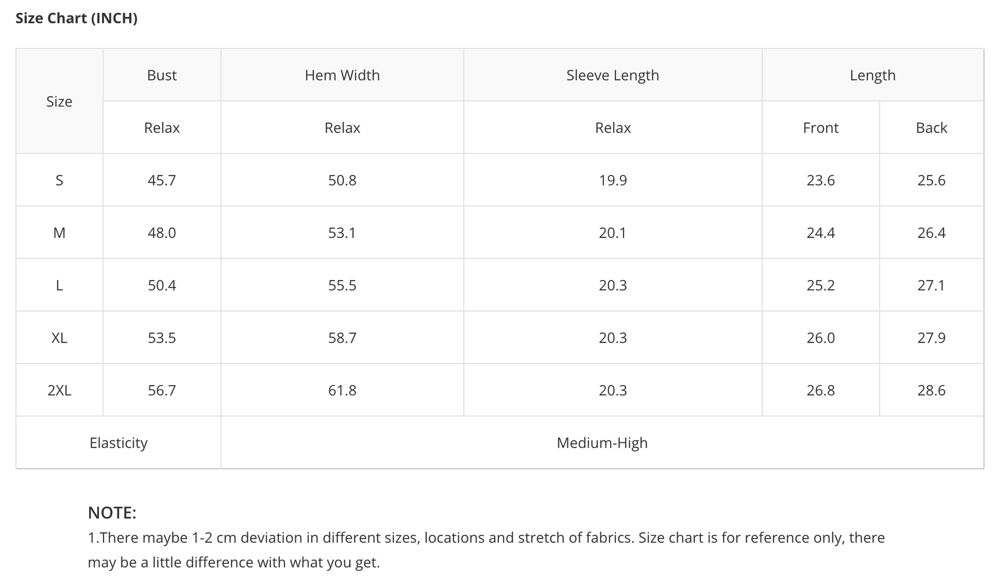Click back length value 28.6
The image size is (1008, 588).
(931, 390)
